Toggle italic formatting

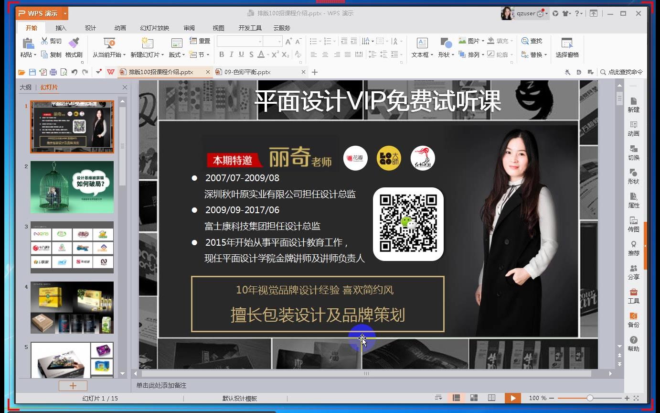pos(231,55)
